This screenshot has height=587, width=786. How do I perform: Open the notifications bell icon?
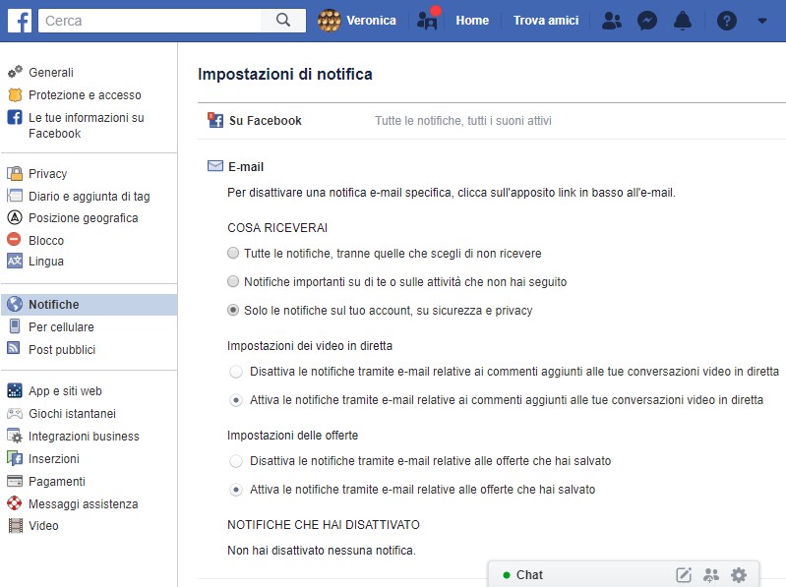point(683,21)
